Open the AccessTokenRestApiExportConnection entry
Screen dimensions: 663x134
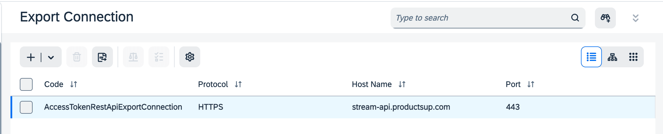click(113, 107)
